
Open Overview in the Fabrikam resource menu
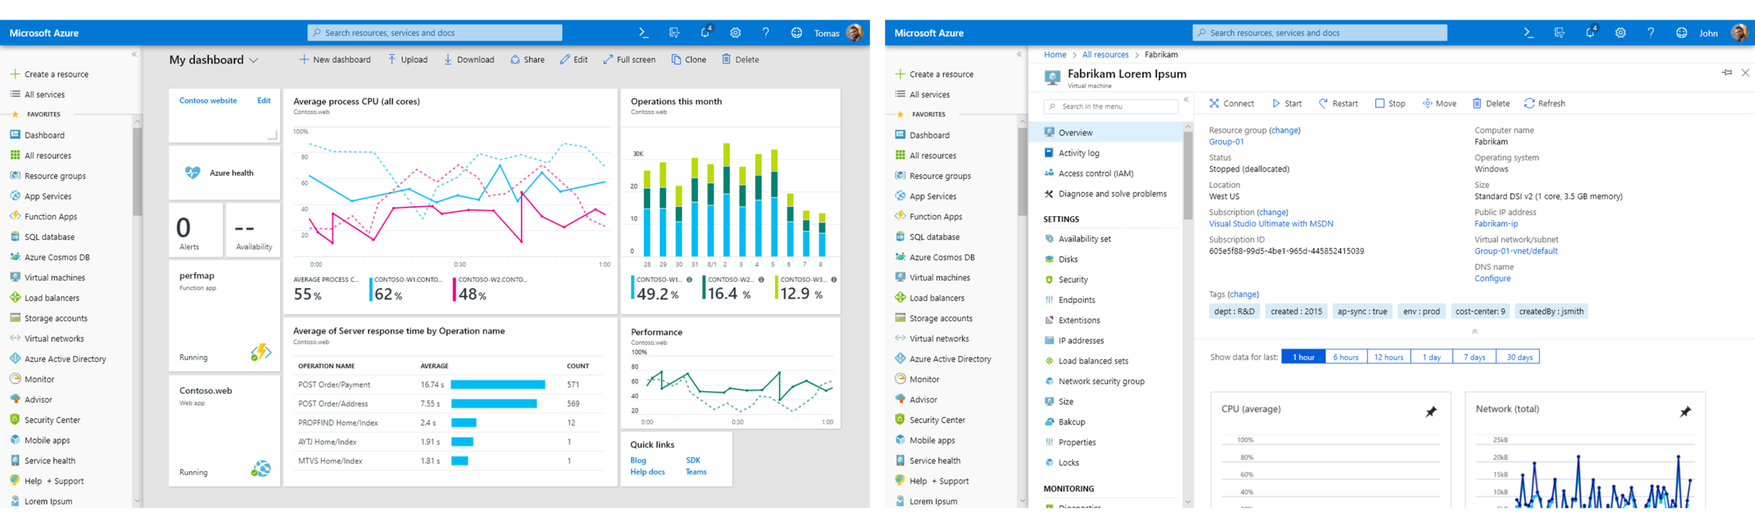(1106, 132)
